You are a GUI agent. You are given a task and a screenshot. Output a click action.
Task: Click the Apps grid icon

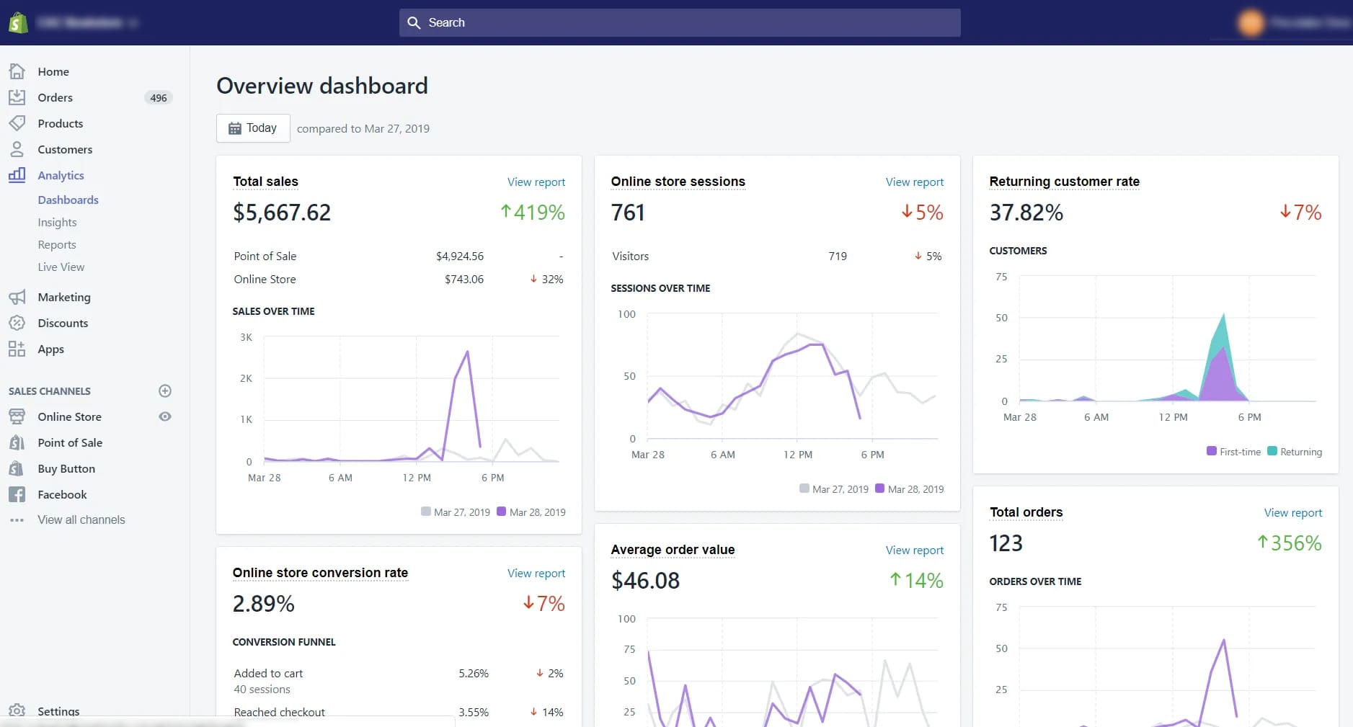[17, 349]
